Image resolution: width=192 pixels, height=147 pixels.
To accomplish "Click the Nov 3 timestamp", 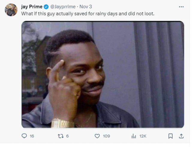I will tap(85, 7).
